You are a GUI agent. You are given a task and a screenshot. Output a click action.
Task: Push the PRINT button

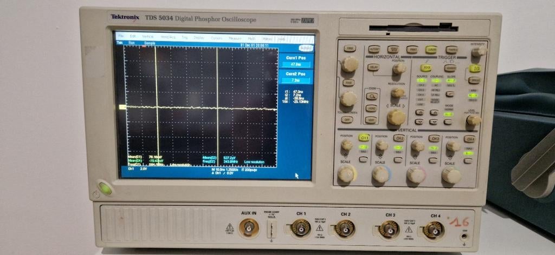(x=412, y=49)
